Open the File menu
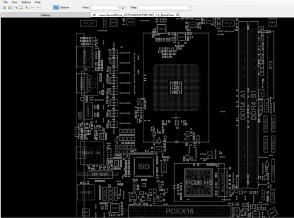This screenshot has width=294, height=218. click(x=5, y=2)
